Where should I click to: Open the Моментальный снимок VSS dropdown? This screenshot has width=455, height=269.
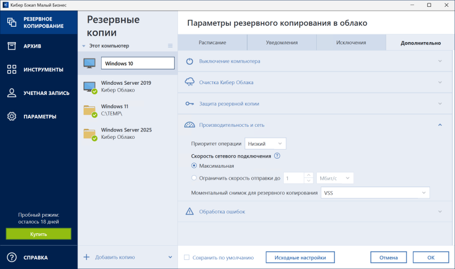point(375,193)
